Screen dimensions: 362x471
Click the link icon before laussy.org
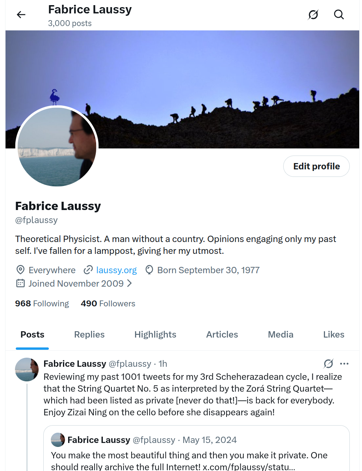click(x=88, y=270)
